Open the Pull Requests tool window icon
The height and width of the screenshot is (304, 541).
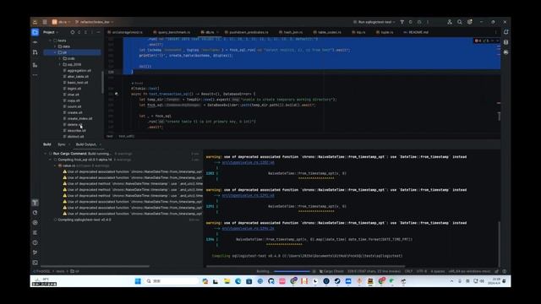tap(35, 52)
